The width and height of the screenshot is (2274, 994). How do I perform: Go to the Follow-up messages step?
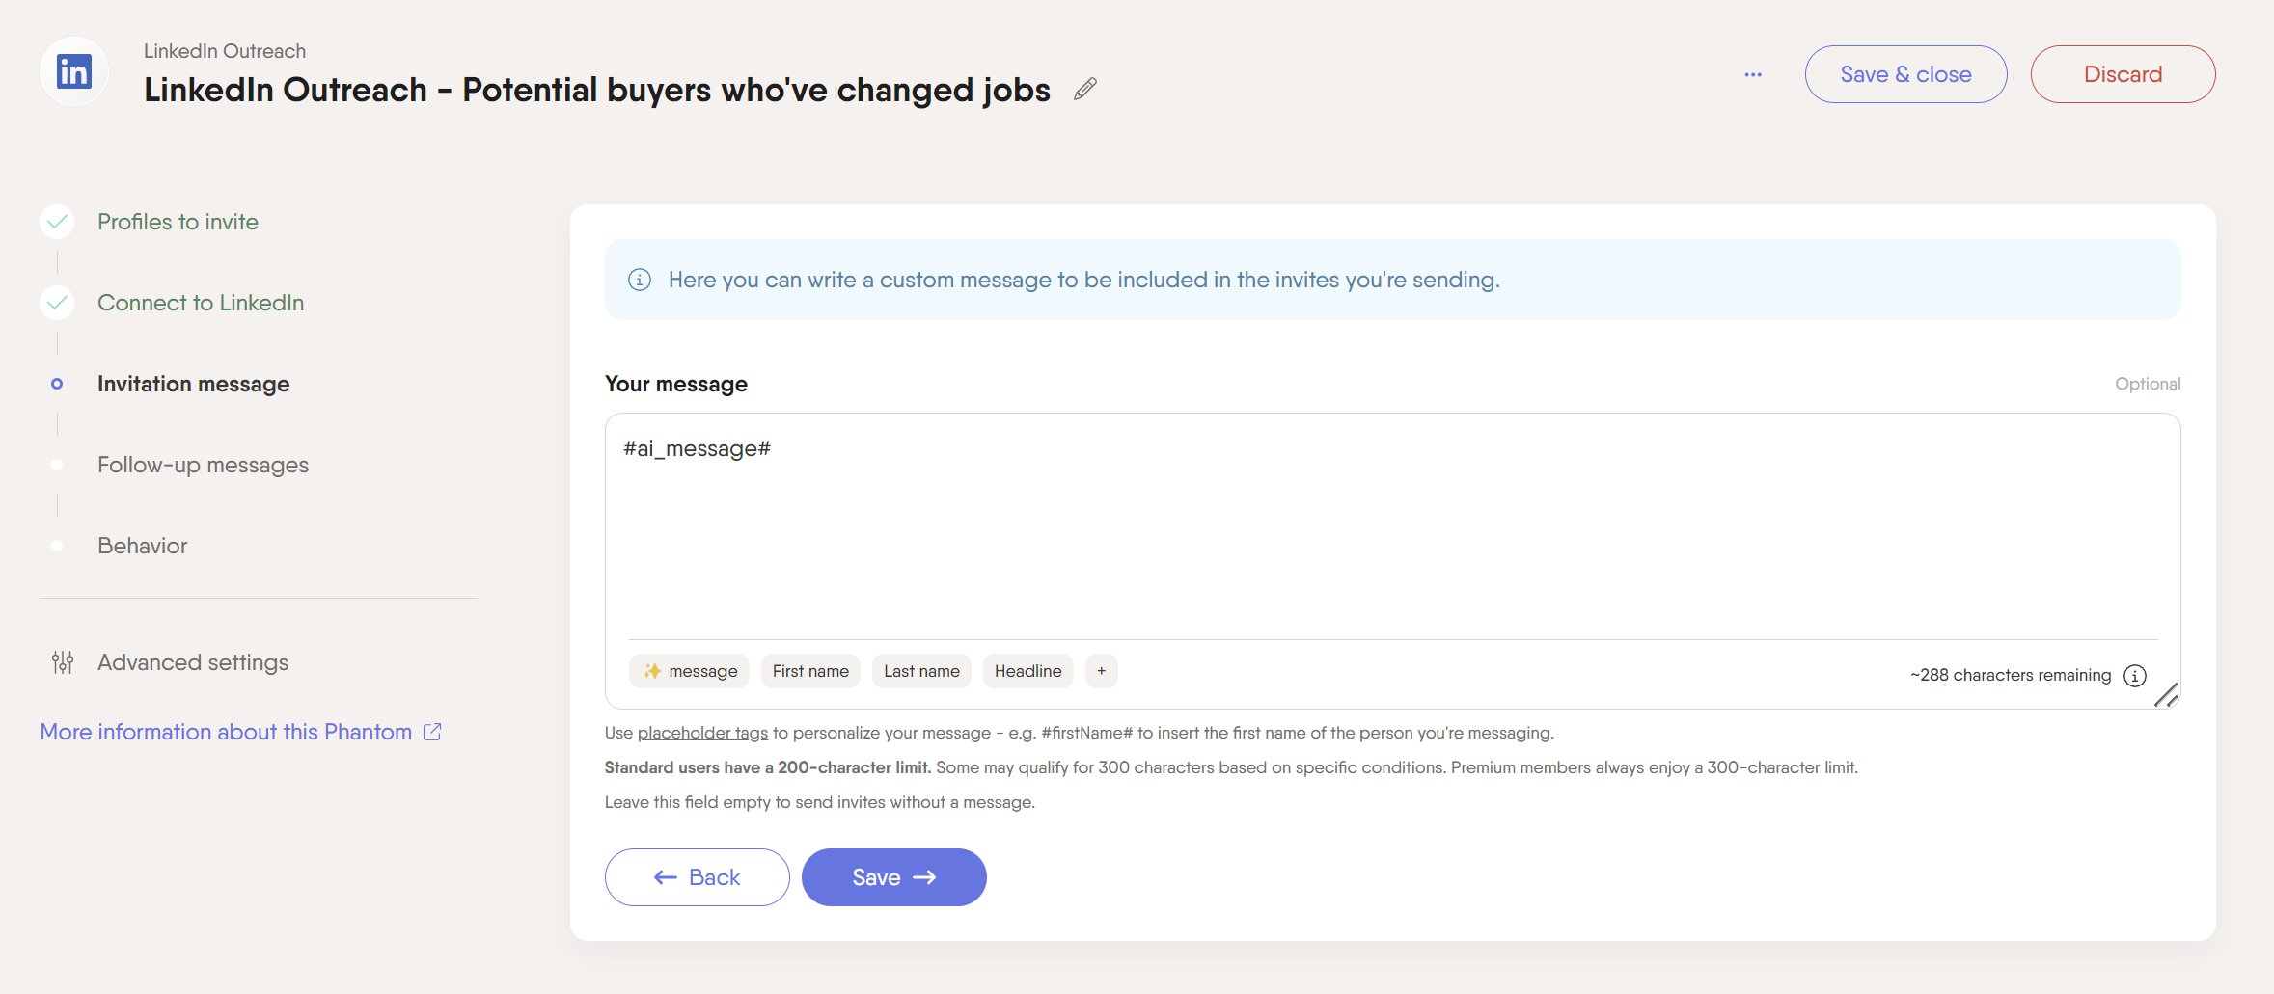tap(202, 464)
